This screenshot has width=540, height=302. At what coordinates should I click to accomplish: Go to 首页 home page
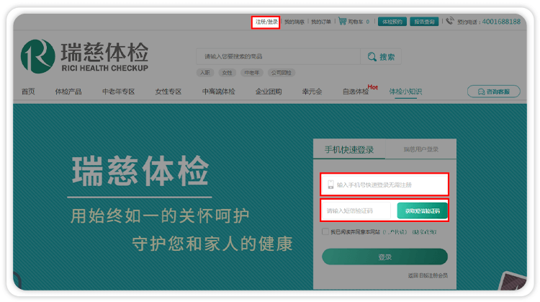(28, 92)
